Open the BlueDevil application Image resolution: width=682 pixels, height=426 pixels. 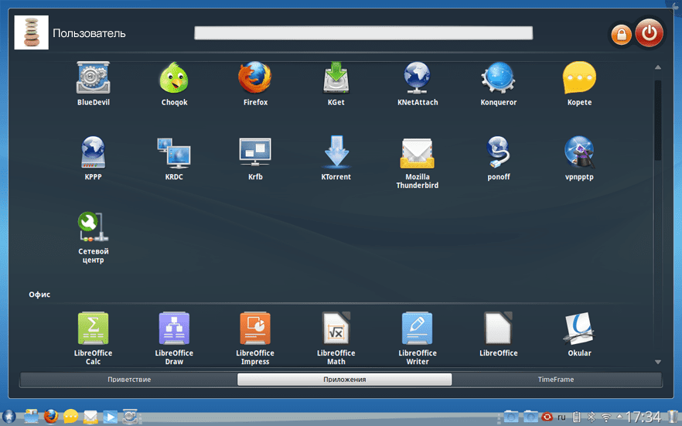(93, 83)
